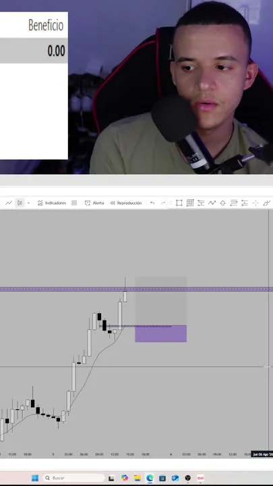This screenshot has width=273, height=486.
Task: Open Outlook from the taskbar
Action: point(175,478)
